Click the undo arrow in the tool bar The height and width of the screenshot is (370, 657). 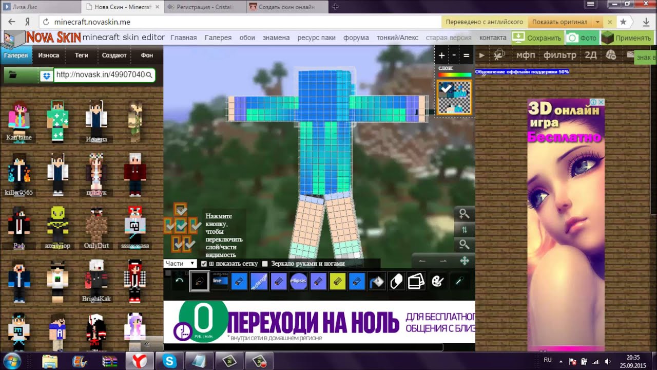[x=179, y=281]
